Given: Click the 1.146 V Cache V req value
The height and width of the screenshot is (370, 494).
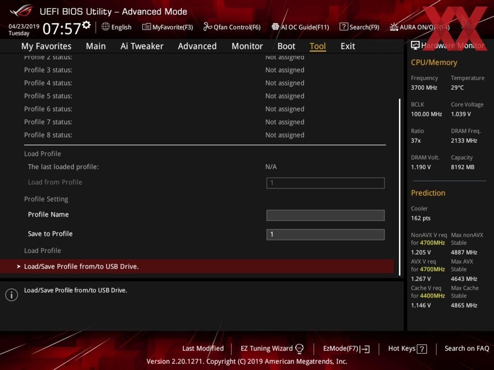Looking at the screenshot, I should [x=421, y=305].
